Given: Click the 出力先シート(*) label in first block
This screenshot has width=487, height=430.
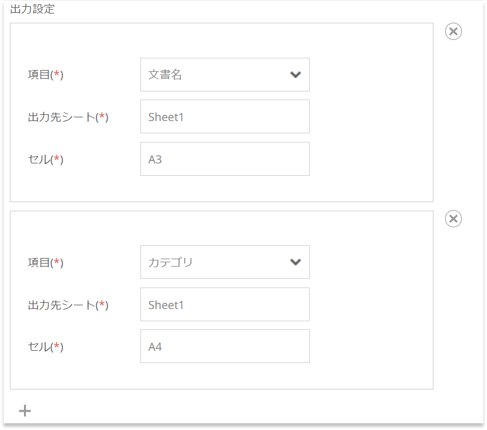Looking at the screenshot, I should click(x=68, y=117).
